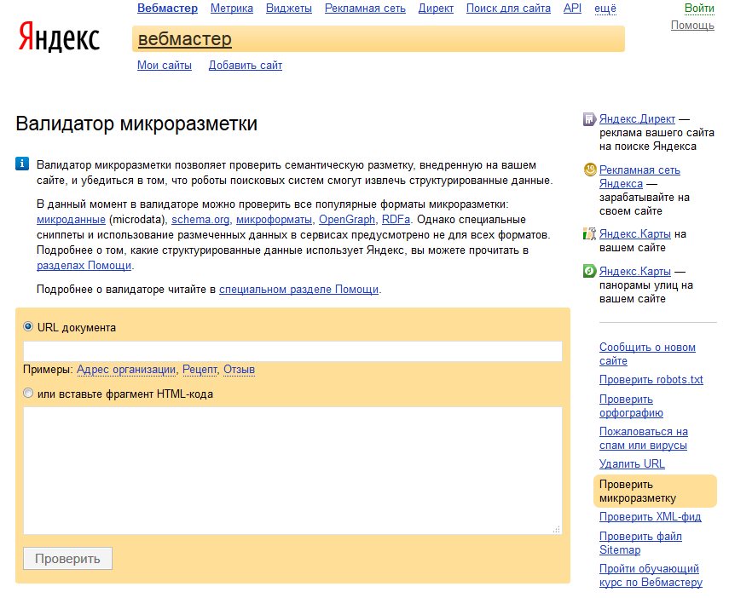
Task: Go to Мои сайты
Action: coord(164,66)
